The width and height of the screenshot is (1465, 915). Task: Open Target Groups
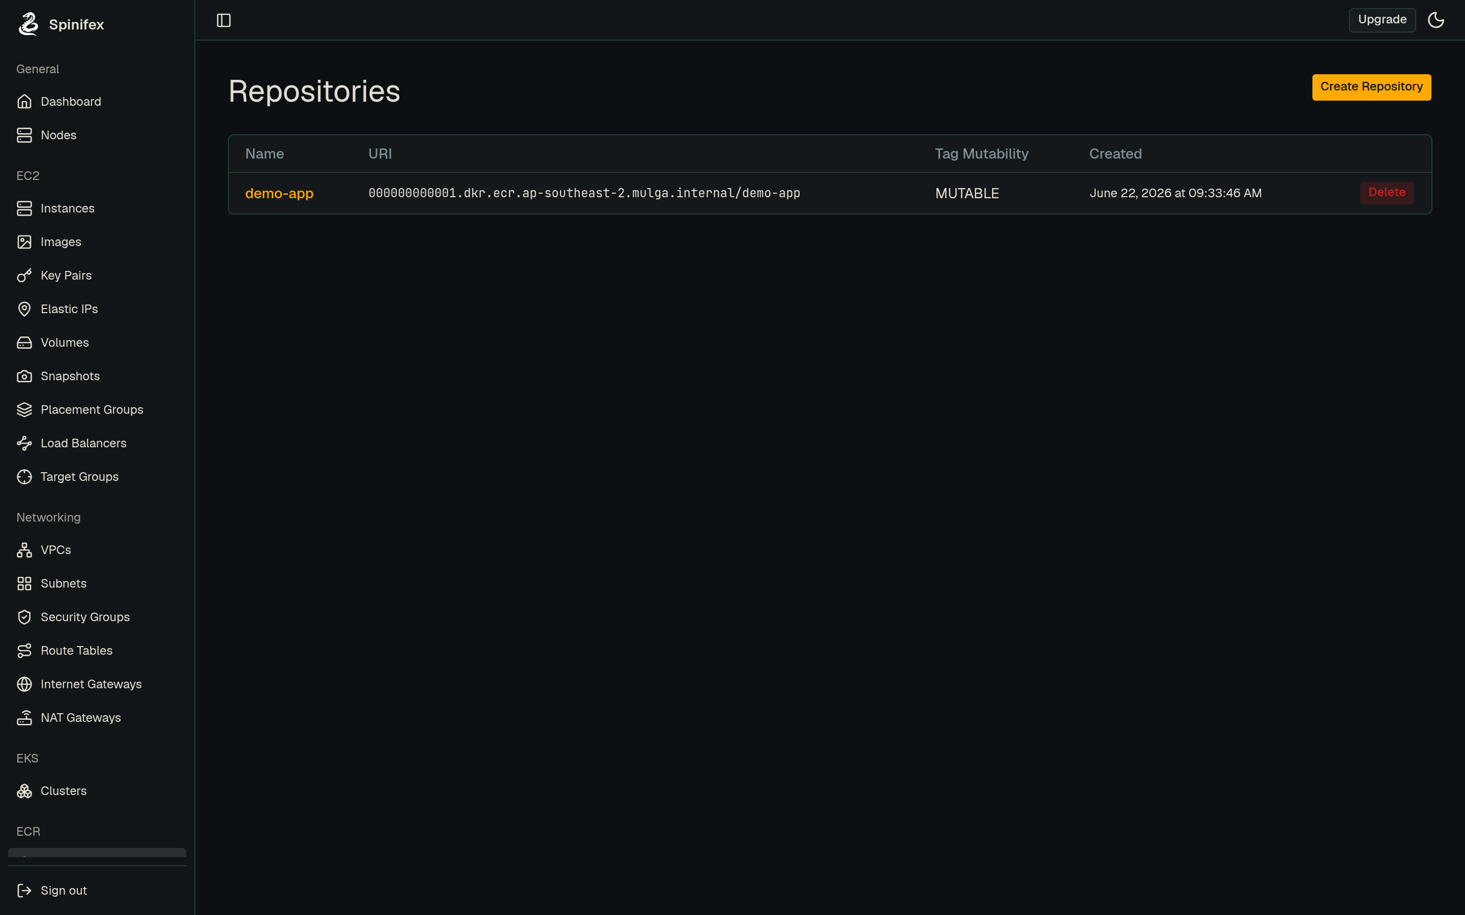(97, 477)
